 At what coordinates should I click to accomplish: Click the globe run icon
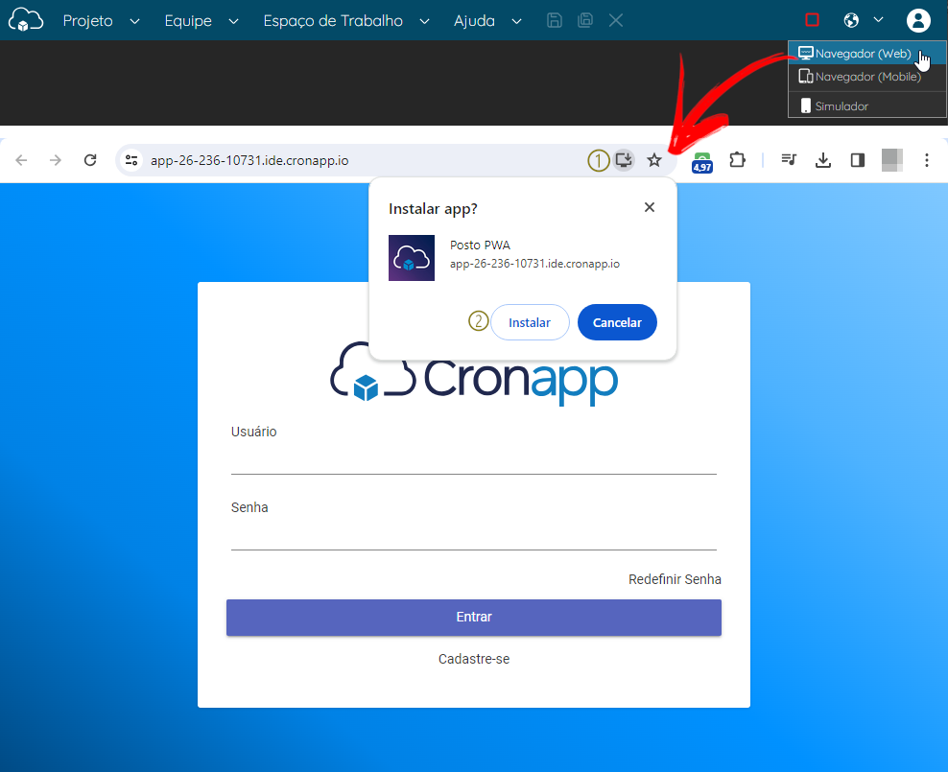(x=851, y=20)
